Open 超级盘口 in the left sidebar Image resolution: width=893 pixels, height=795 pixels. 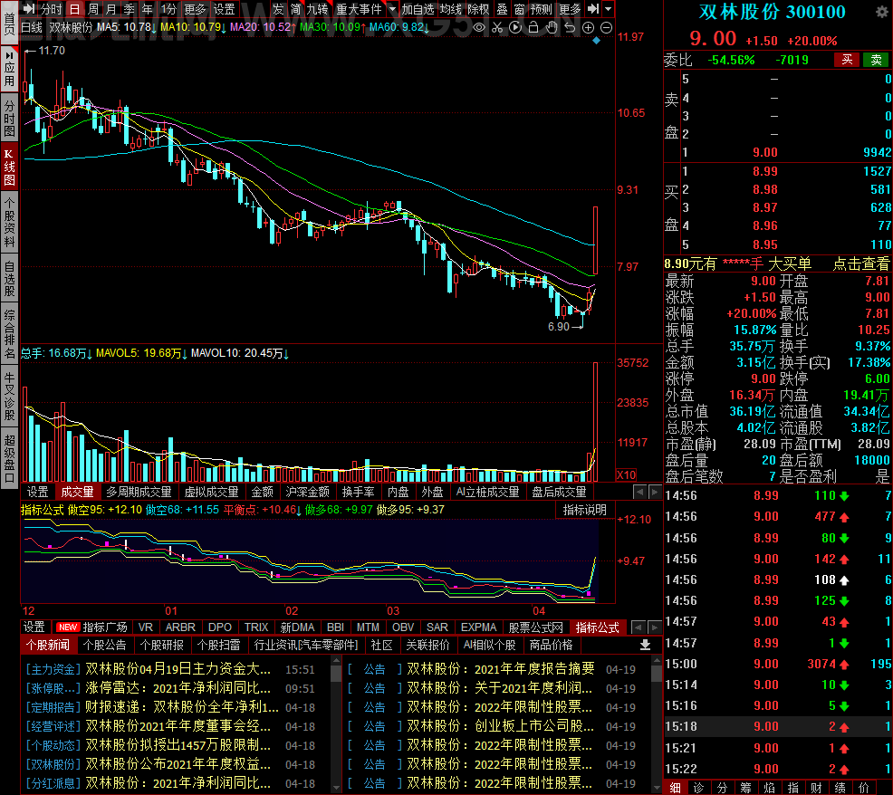pyautogui.click(x=9, y=459)
